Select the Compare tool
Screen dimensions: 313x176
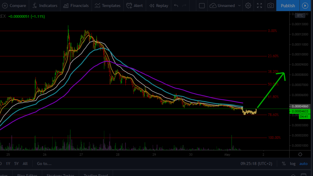click(15, 6)
